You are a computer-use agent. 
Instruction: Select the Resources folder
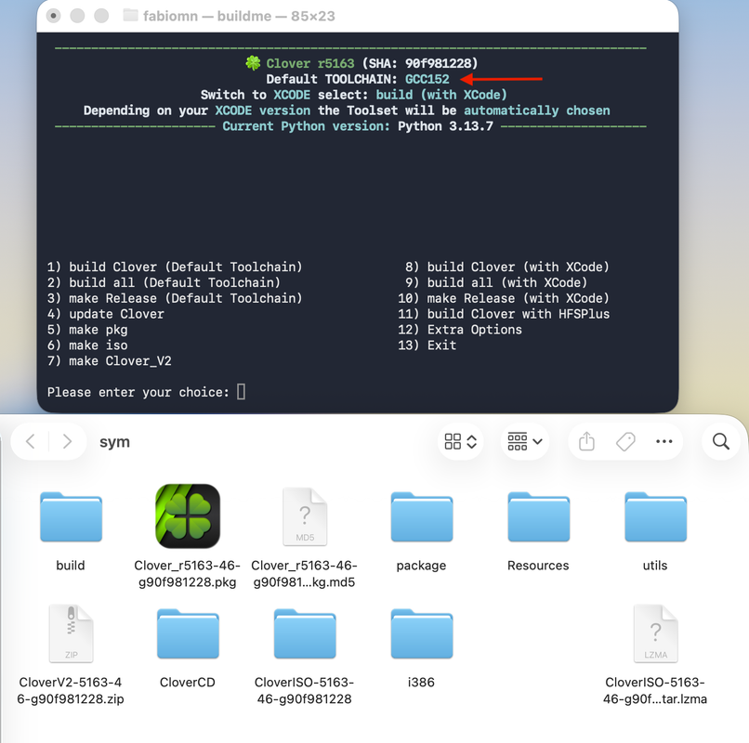539,516
